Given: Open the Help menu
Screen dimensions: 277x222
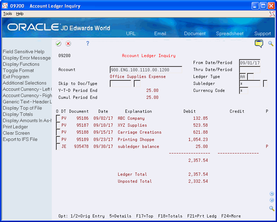Looking at the screenshot, I should point(19,14).
